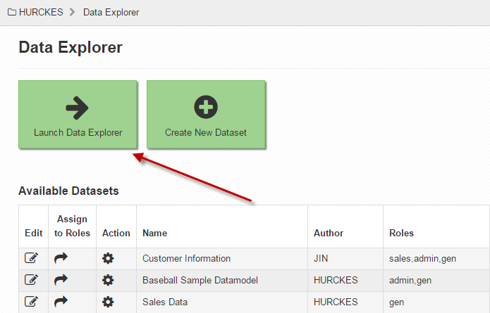This screenshot has width=490, height=313.
Task: Open HURCKES folder breadcrumb
Action: (x=35, y=12)
